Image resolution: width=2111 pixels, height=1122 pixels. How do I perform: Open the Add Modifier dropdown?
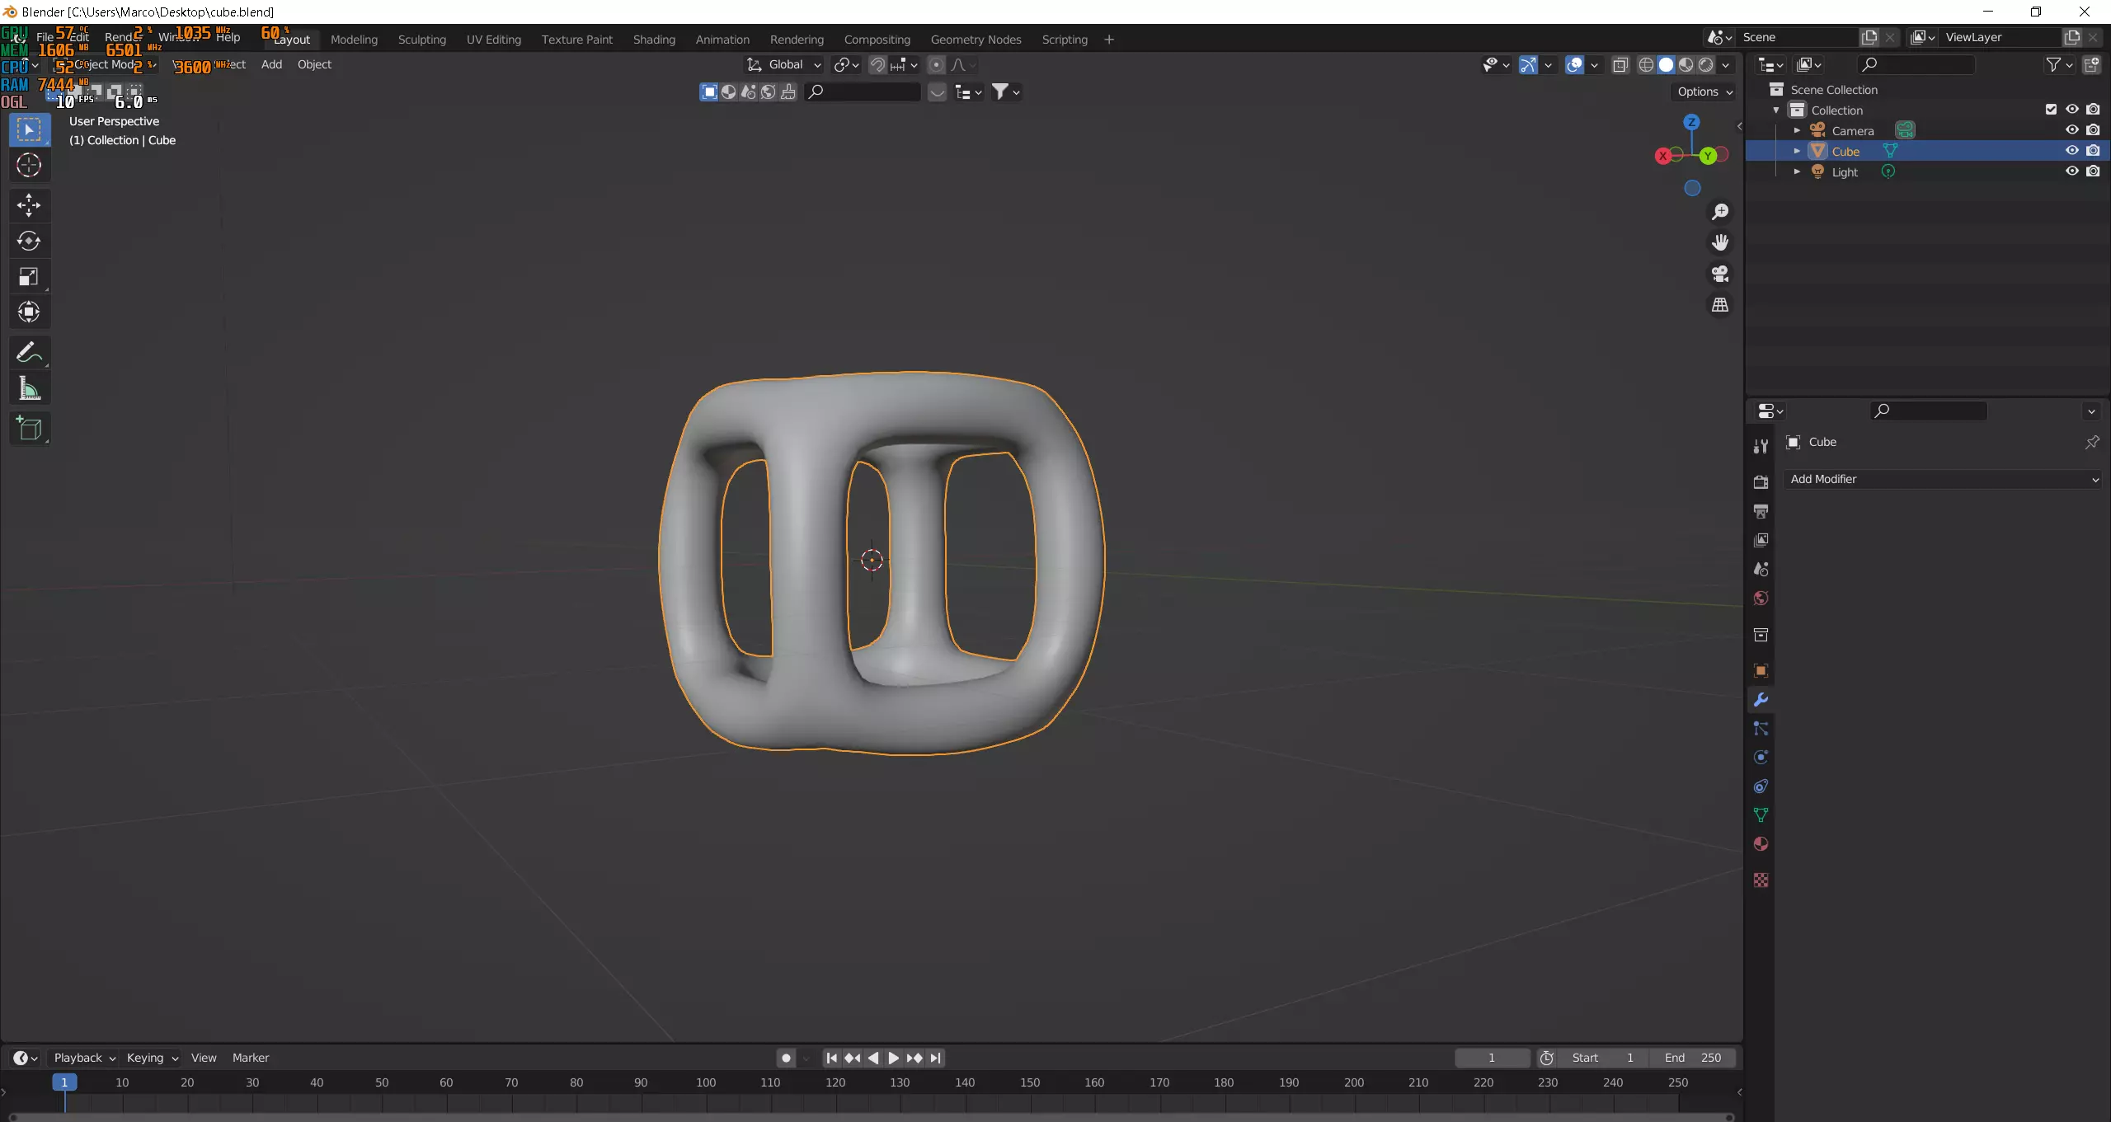click(x=1944, y=479)
